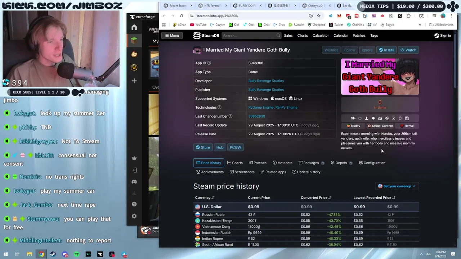Open the Screenshots tab

coord(242,172)
